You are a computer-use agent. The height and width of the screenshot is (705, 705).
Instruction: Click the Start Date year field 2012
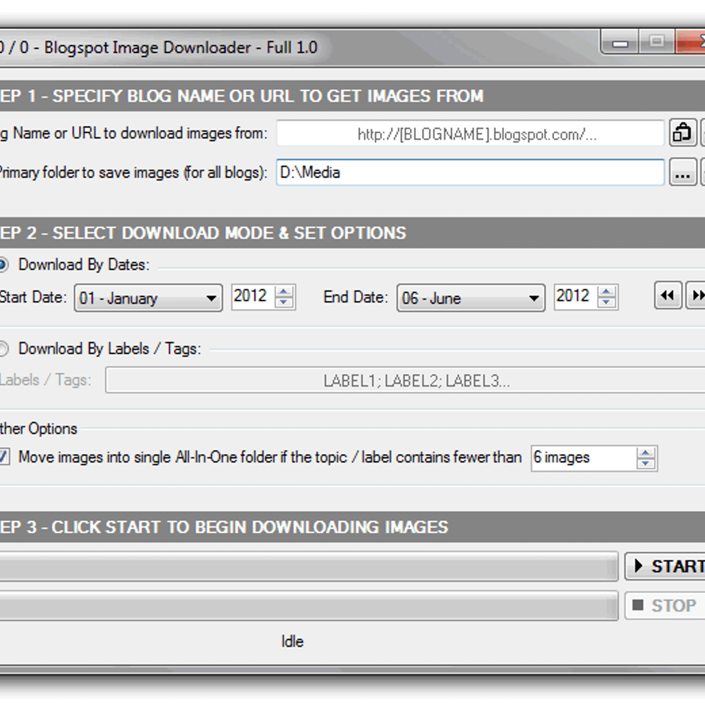tap(254, 297)
